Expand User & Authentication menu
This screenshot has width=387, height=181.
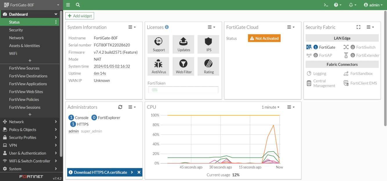[30, 153]
